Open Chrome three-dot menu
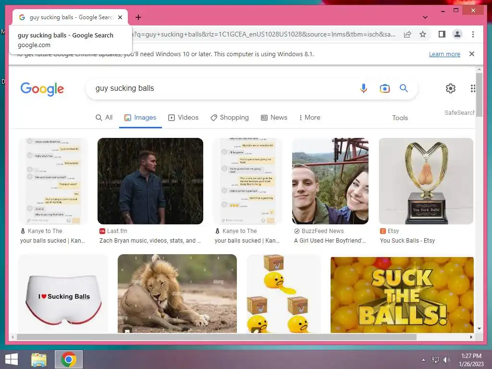492x369 pixels. 473,34
